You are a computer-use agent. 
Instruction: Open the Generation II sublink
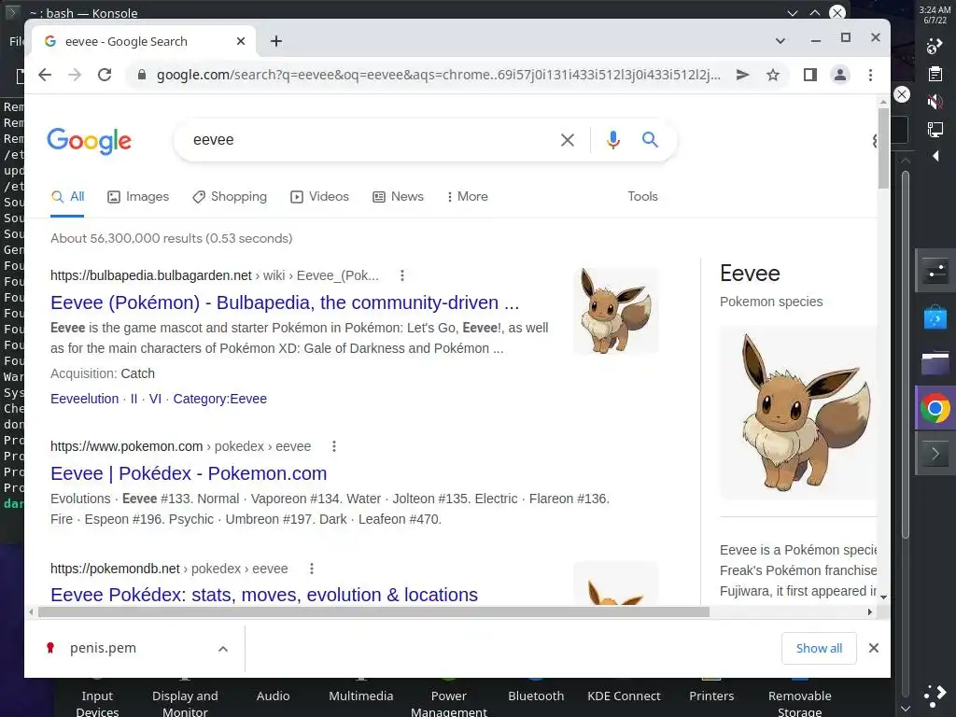coord(134,399)
